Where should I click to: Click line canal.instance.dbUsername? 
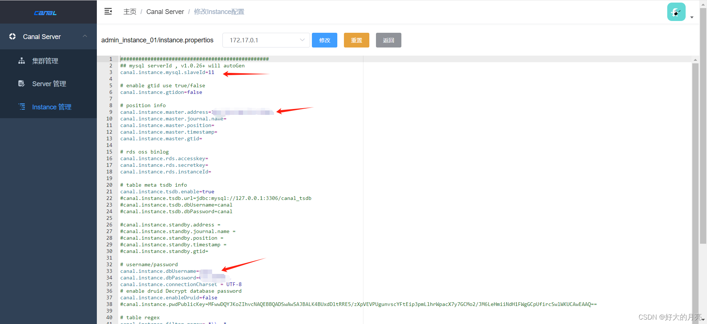[166, 271]
